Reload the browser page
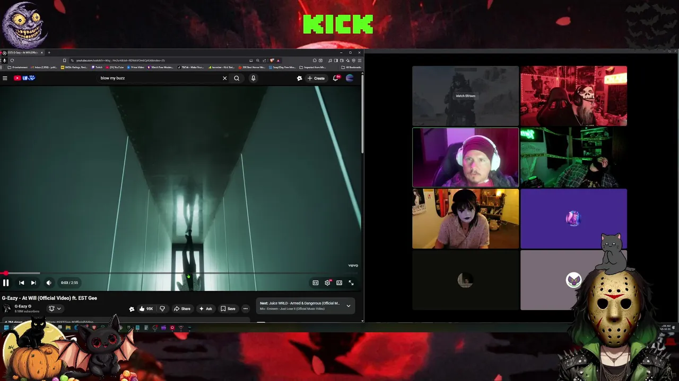 [x=12, y=60]
